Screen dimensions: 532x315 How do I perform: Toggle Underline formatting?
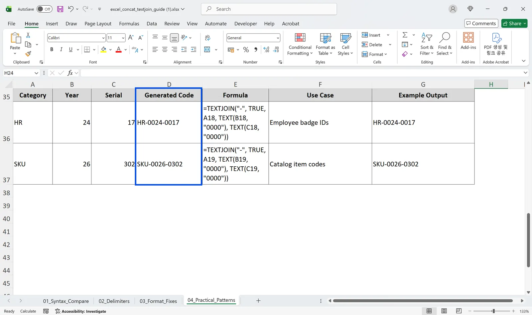(70, 50)
